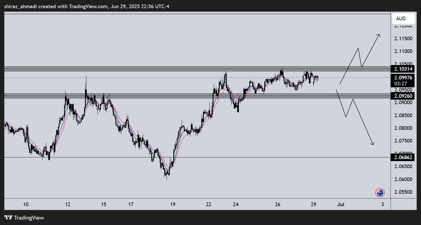Select the 2.06862 horizontal line price label
The height and width of the screenshot is (225, 421).
(x=403, y=157)
